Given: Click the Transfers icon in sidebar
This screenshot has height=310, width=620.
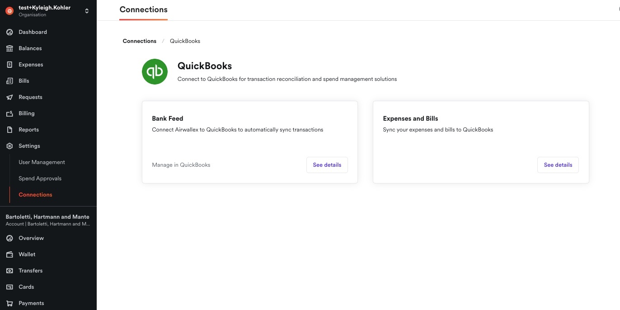Looking at the screenshot, I should [9, 271].
